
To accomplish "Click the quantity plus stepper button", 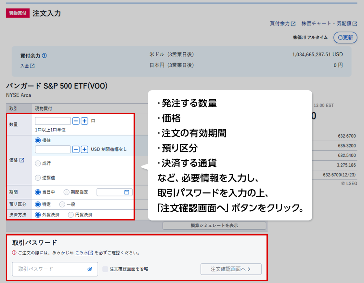I will (x=84, y=121).
